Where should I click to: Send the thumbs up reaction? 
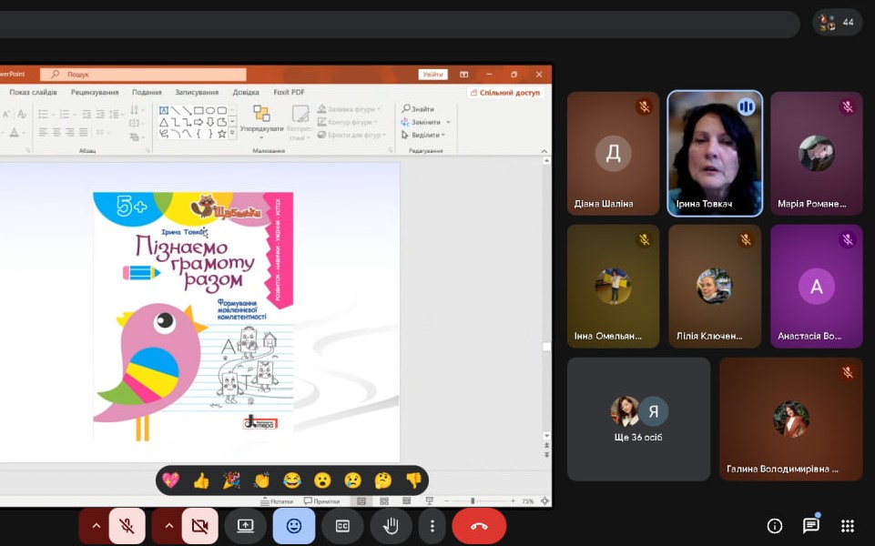(201, 480)
